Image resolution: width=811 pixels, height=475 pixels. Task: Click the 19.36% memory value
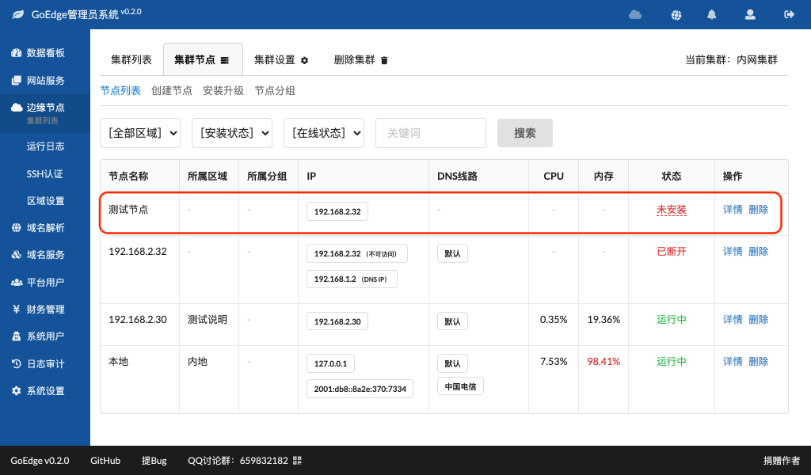603,319
